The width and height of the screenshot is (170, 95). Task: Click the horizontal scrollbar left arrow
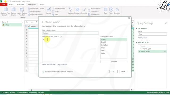tap(31, 90)
